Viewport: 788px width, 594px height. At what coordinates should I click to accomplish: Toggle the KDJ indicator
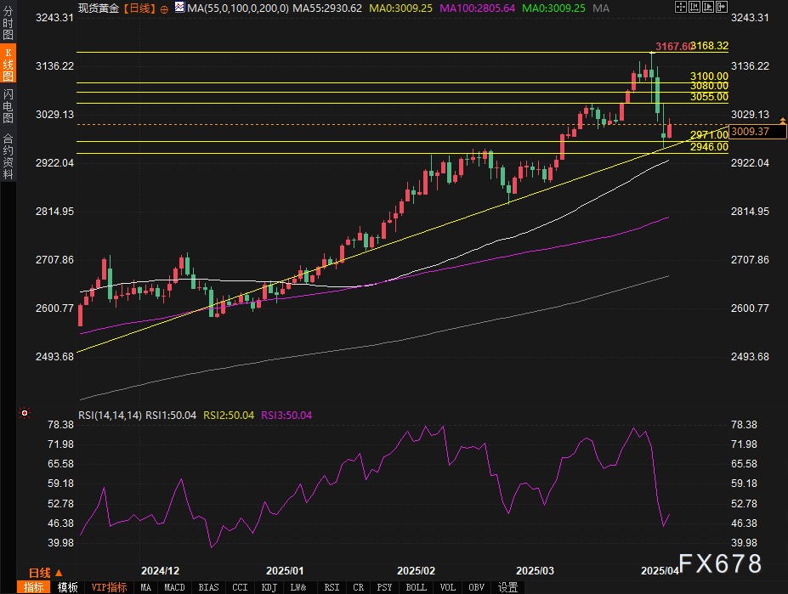[x=269, y=587]
